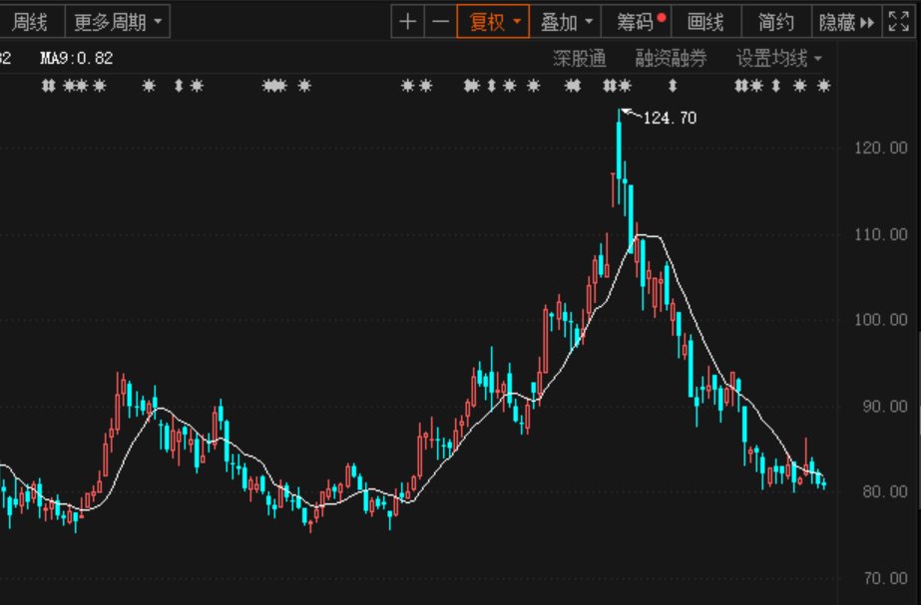Click the red dot on 筹码
921x605 pixels.
pos(661,16)
